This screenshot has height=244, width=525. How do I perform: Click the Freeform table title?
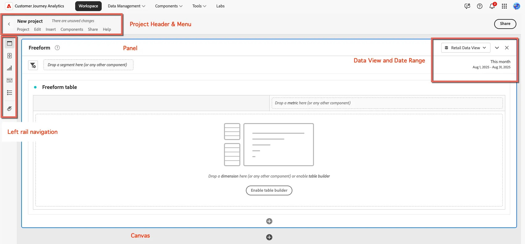[59, 87]
